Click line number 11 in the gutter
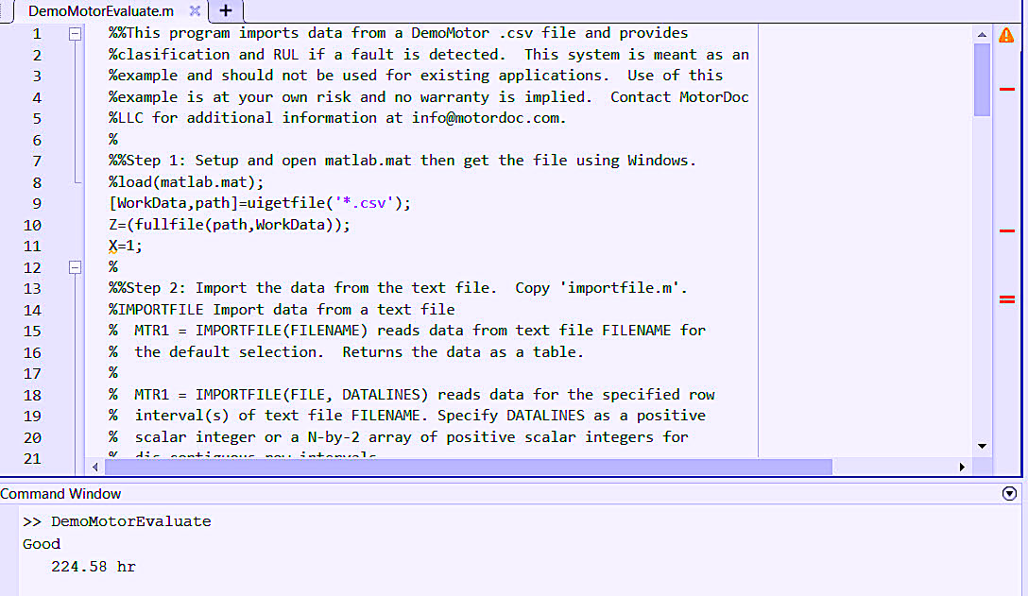The image size is (1028, 596). pyautogui.click(x=32, y=246)
